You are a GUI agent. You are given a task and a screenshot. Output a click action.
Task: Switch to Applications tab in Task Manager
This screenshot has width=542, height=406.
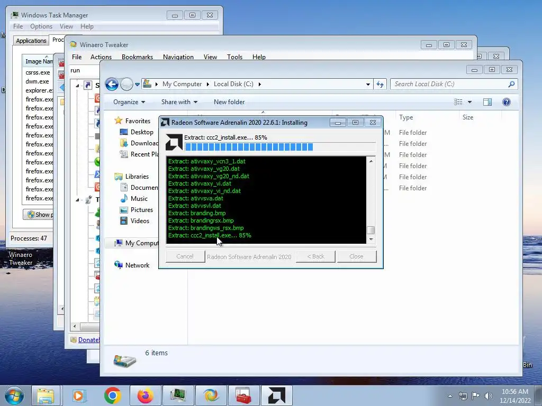[31, 41]
